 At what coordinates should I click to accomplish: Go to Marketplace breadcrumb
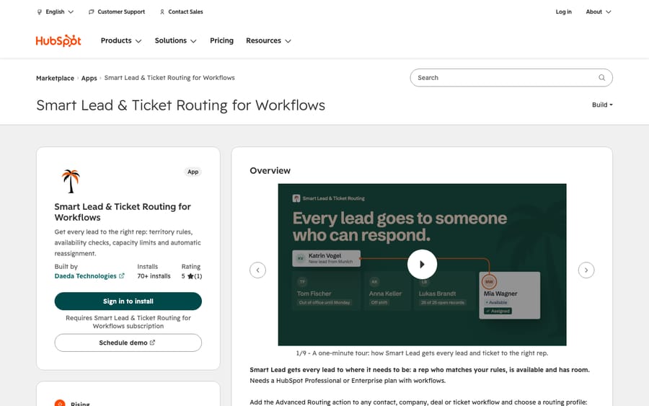click(x=55, y=78)
